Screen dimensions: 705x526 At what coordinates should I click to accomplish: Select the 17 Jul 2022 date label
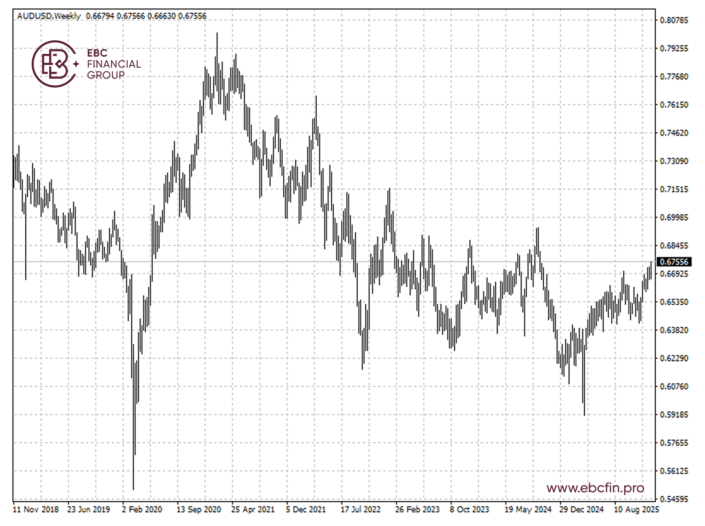pyautogui.click(x=360, y=509)
